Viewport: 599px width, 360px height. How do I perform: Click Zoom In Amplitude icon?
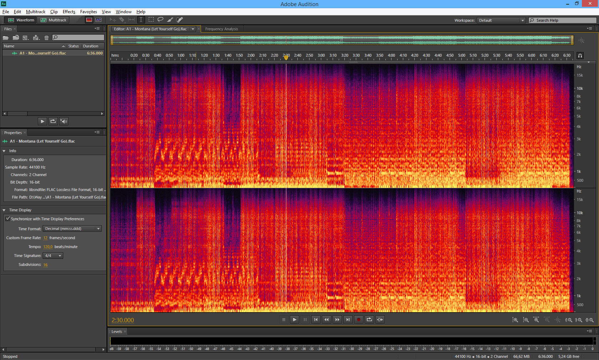(515, 320)
